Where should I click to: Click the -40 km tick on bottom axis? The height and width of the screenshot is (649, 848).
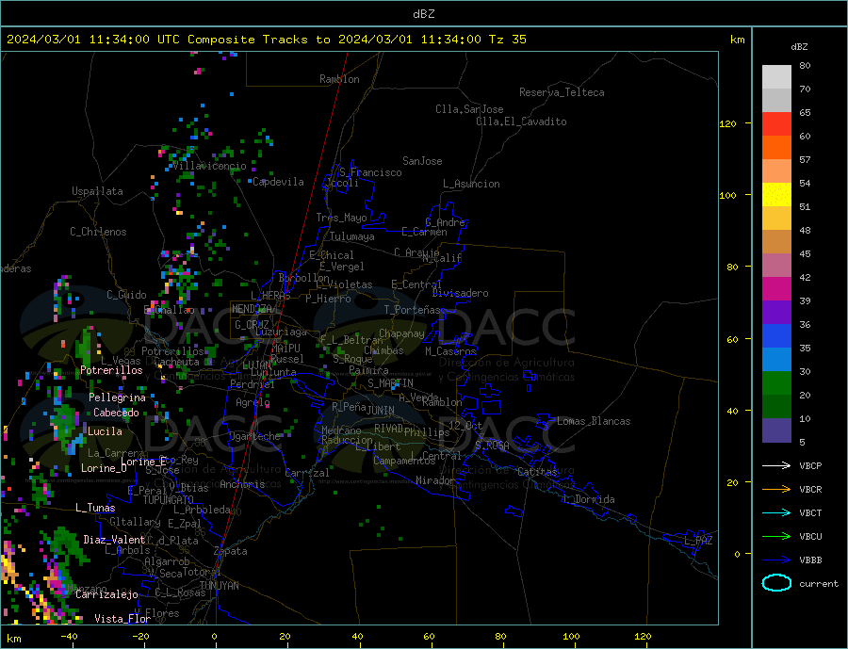click(x=69, y=637)
